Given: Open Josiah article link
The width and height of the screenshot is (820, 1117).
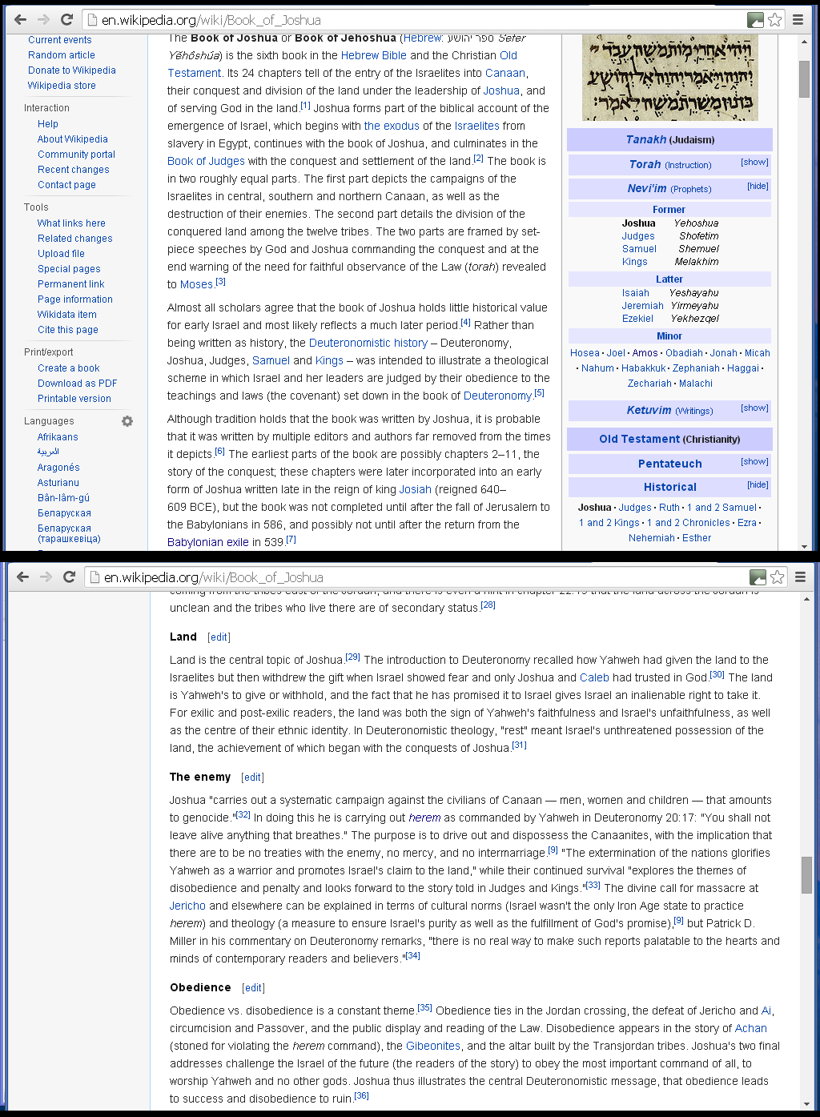Looking at the screenshot, I should (415, 489).
